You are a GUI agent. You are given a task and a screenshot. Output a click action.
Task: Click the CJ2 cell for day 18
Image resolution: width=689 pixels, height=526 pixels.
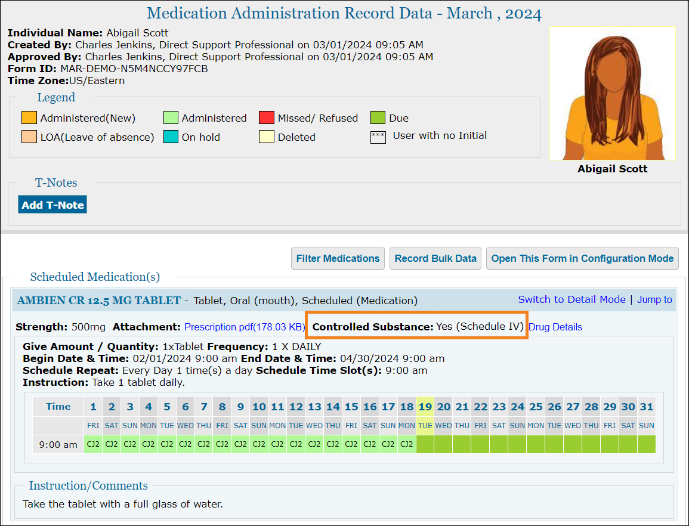point(407,444)
